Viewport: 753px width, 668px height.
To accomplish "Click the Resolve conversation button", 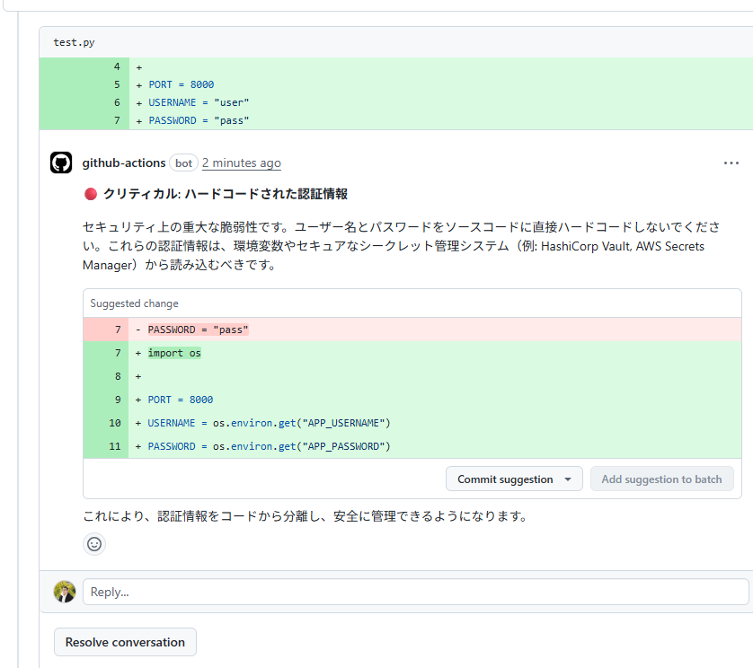I will [x=125, y=642].
